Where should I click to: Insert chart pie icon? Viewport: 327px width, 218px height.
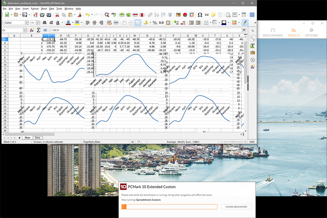click(185, 15)
